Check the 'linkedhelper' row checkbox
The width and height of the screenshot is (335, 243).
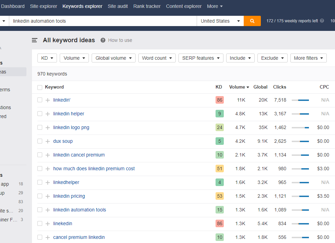point(40,182)
